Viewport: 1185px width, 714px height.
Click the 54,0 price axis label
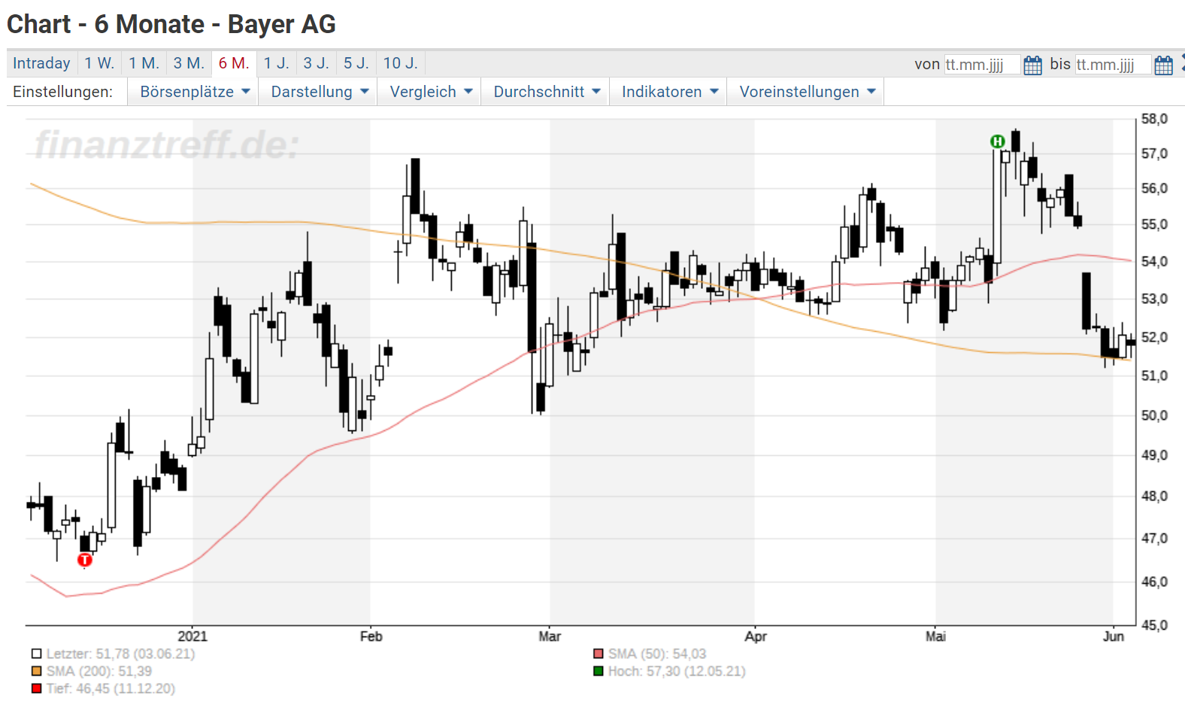click(1154, 262)
